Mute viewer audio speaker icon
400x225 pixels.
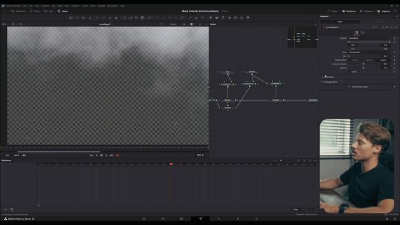click(24, 156)
